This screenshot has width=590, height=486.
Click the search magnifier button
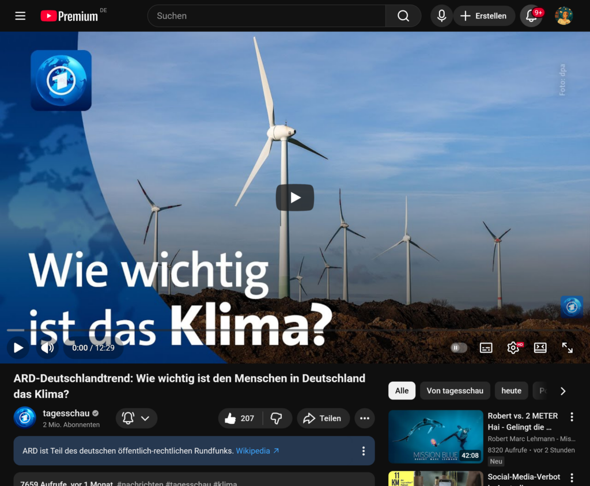[x=403, y=16]
